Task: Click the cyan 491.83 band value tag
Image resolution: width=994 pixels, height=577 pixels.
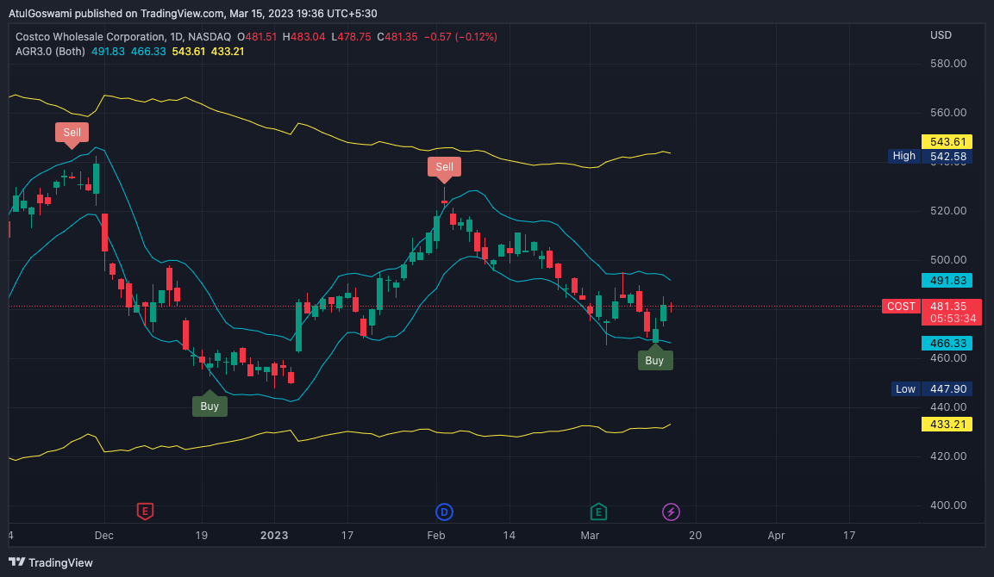Action: click(x=947, y=280)
